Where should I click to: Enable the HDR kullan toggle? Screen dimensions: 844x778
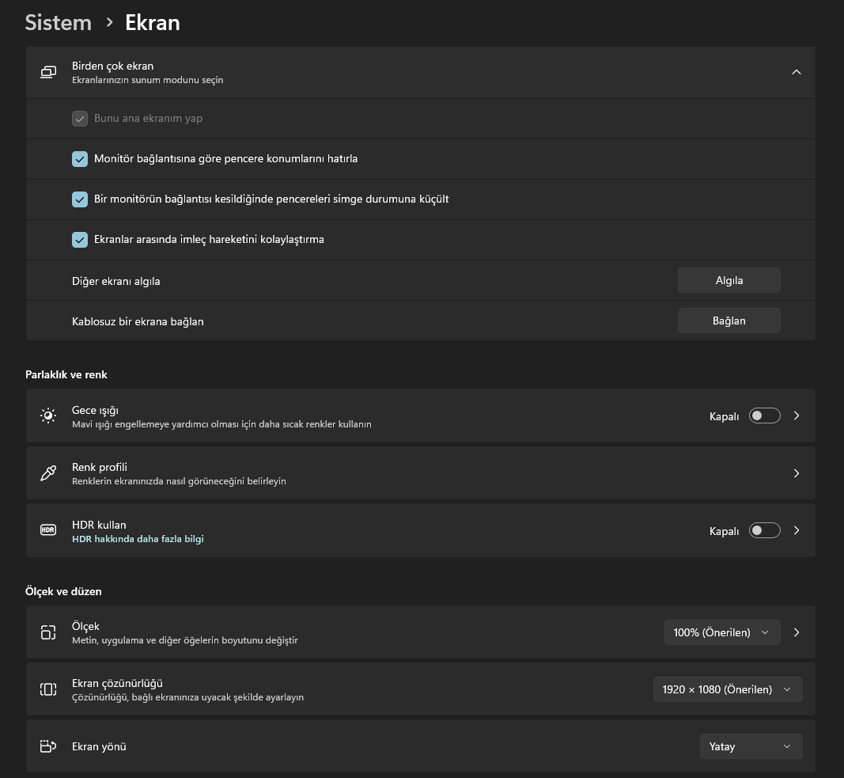[765, 530]
